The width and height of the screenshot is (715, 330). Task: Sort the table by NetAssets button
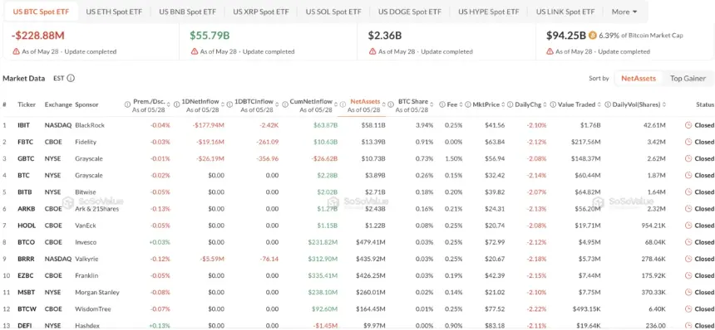(x=639, y=78)
